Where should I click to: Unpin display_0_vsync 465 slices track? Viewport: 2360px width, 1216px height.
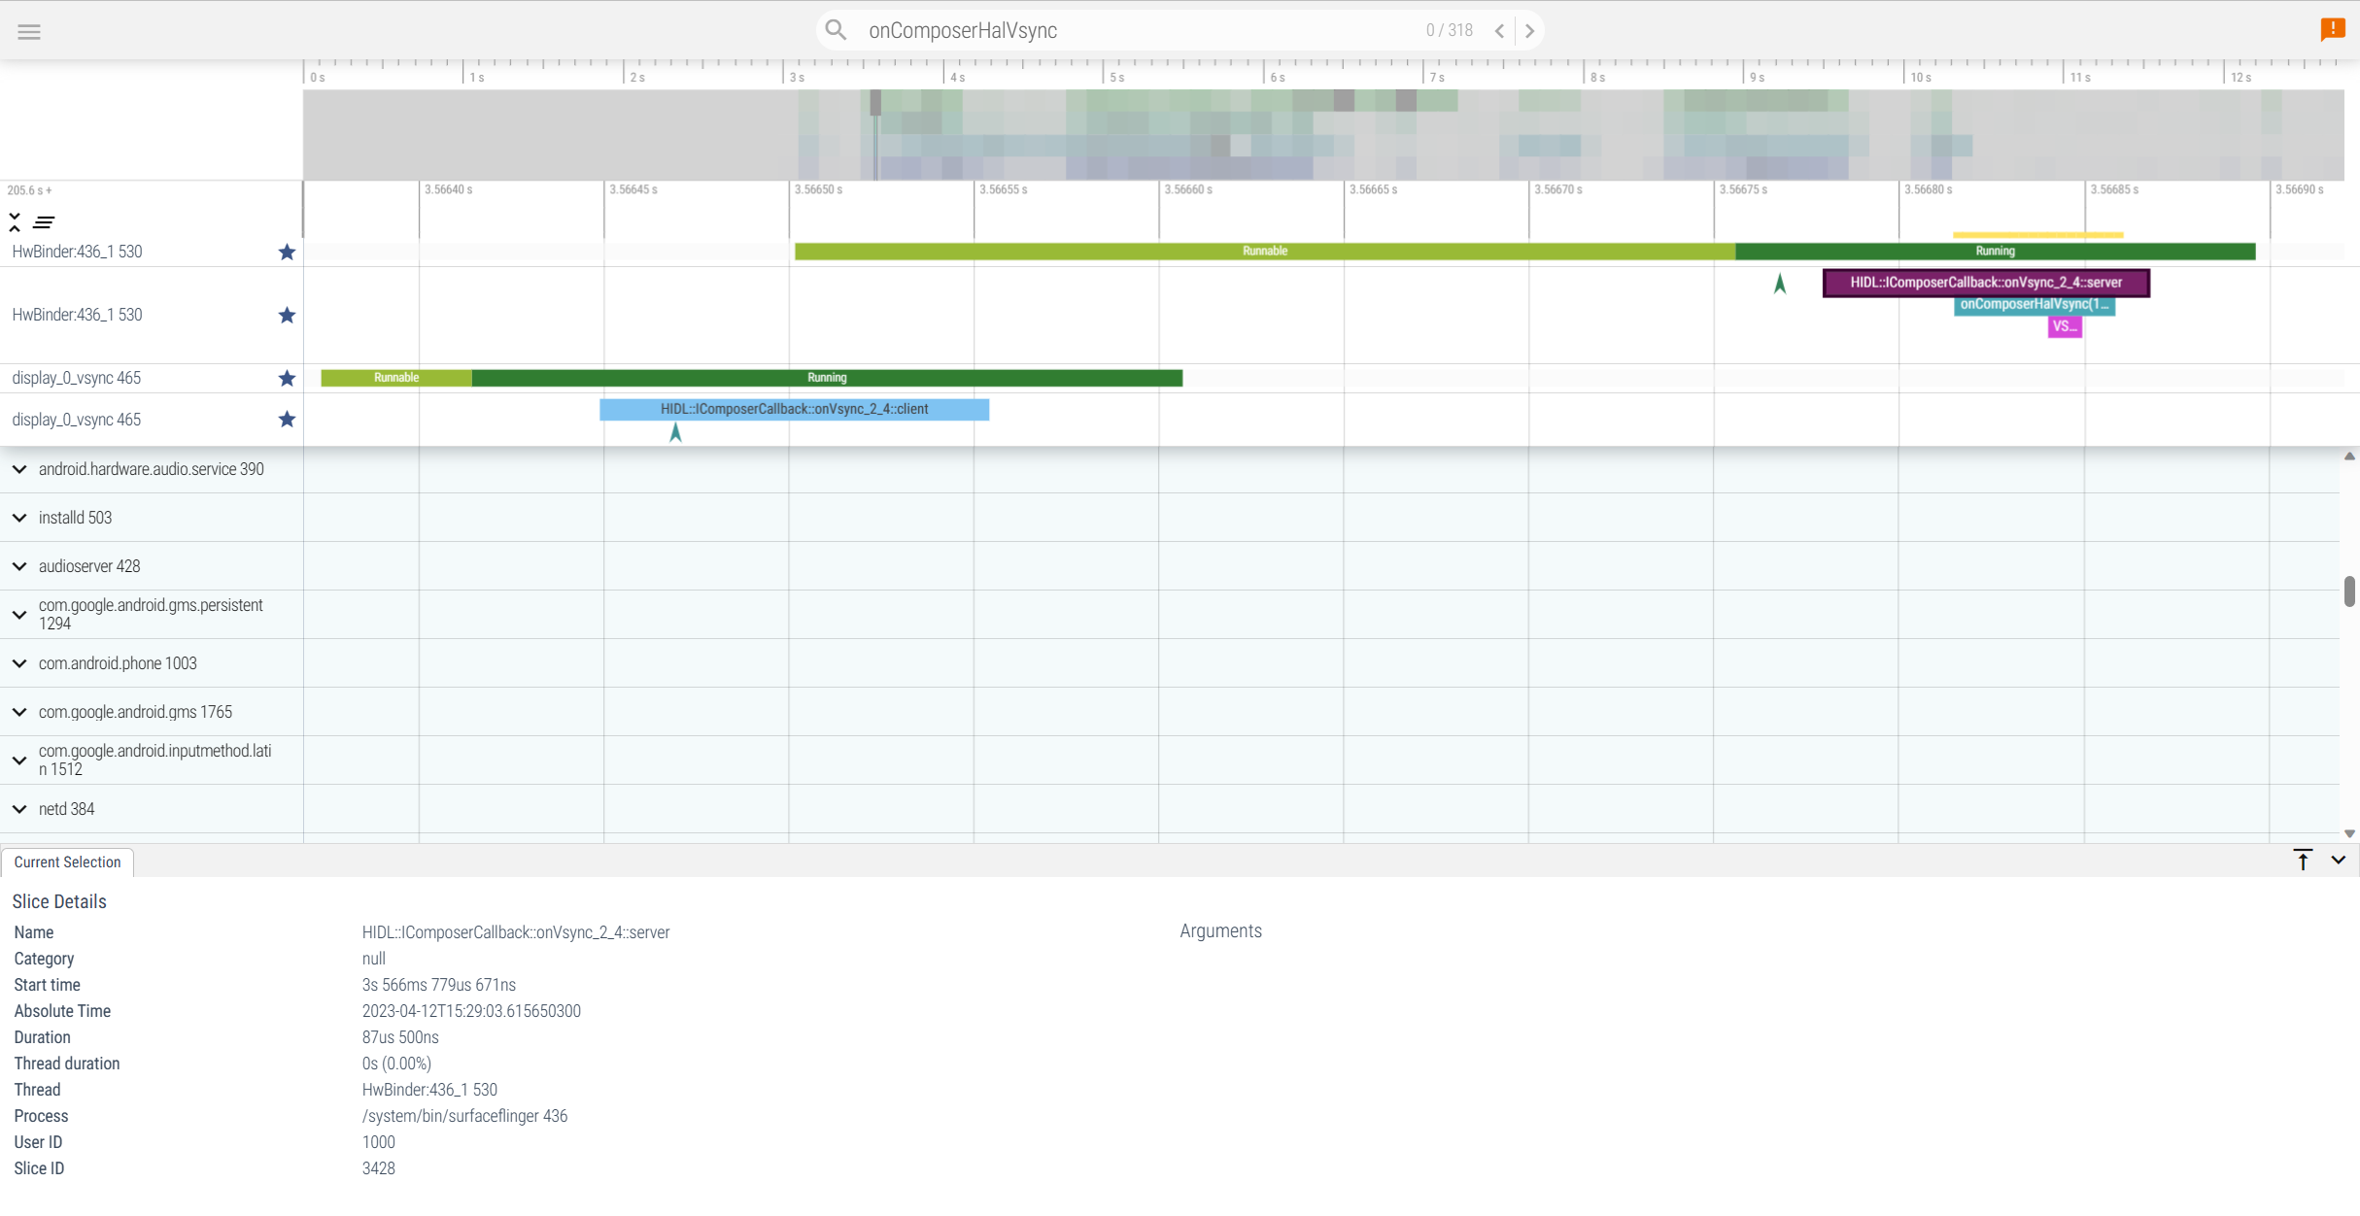pos(287,420)
